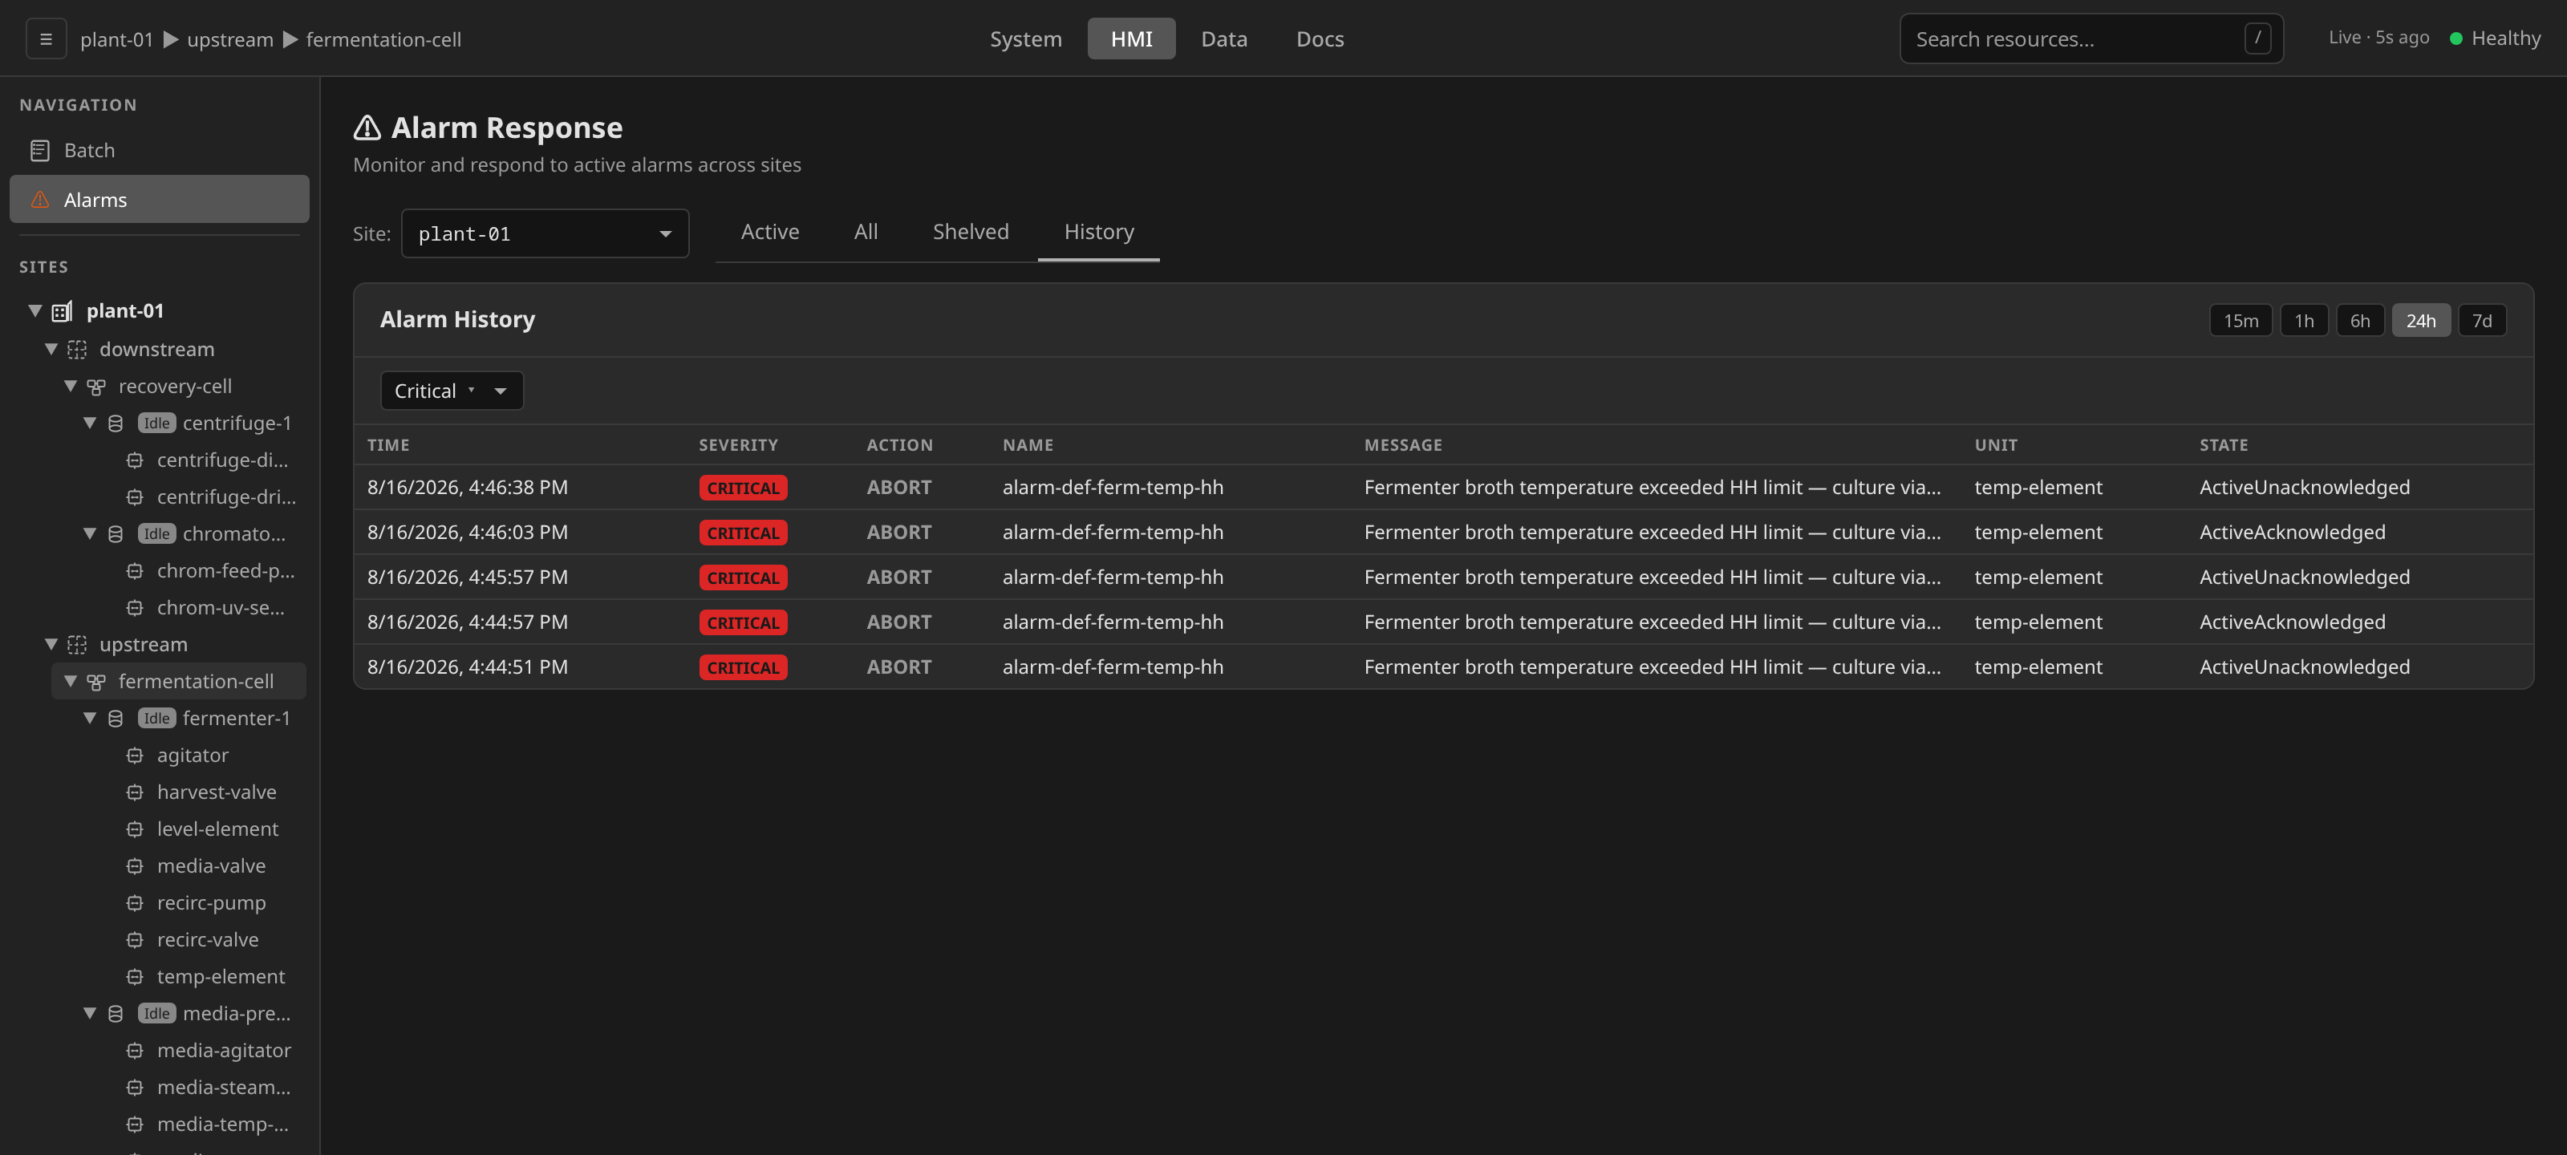The width and height of the screenshot is (2567, 1155).
Task: Click the temp-element equipment icon
Action: tap(135, 975)
